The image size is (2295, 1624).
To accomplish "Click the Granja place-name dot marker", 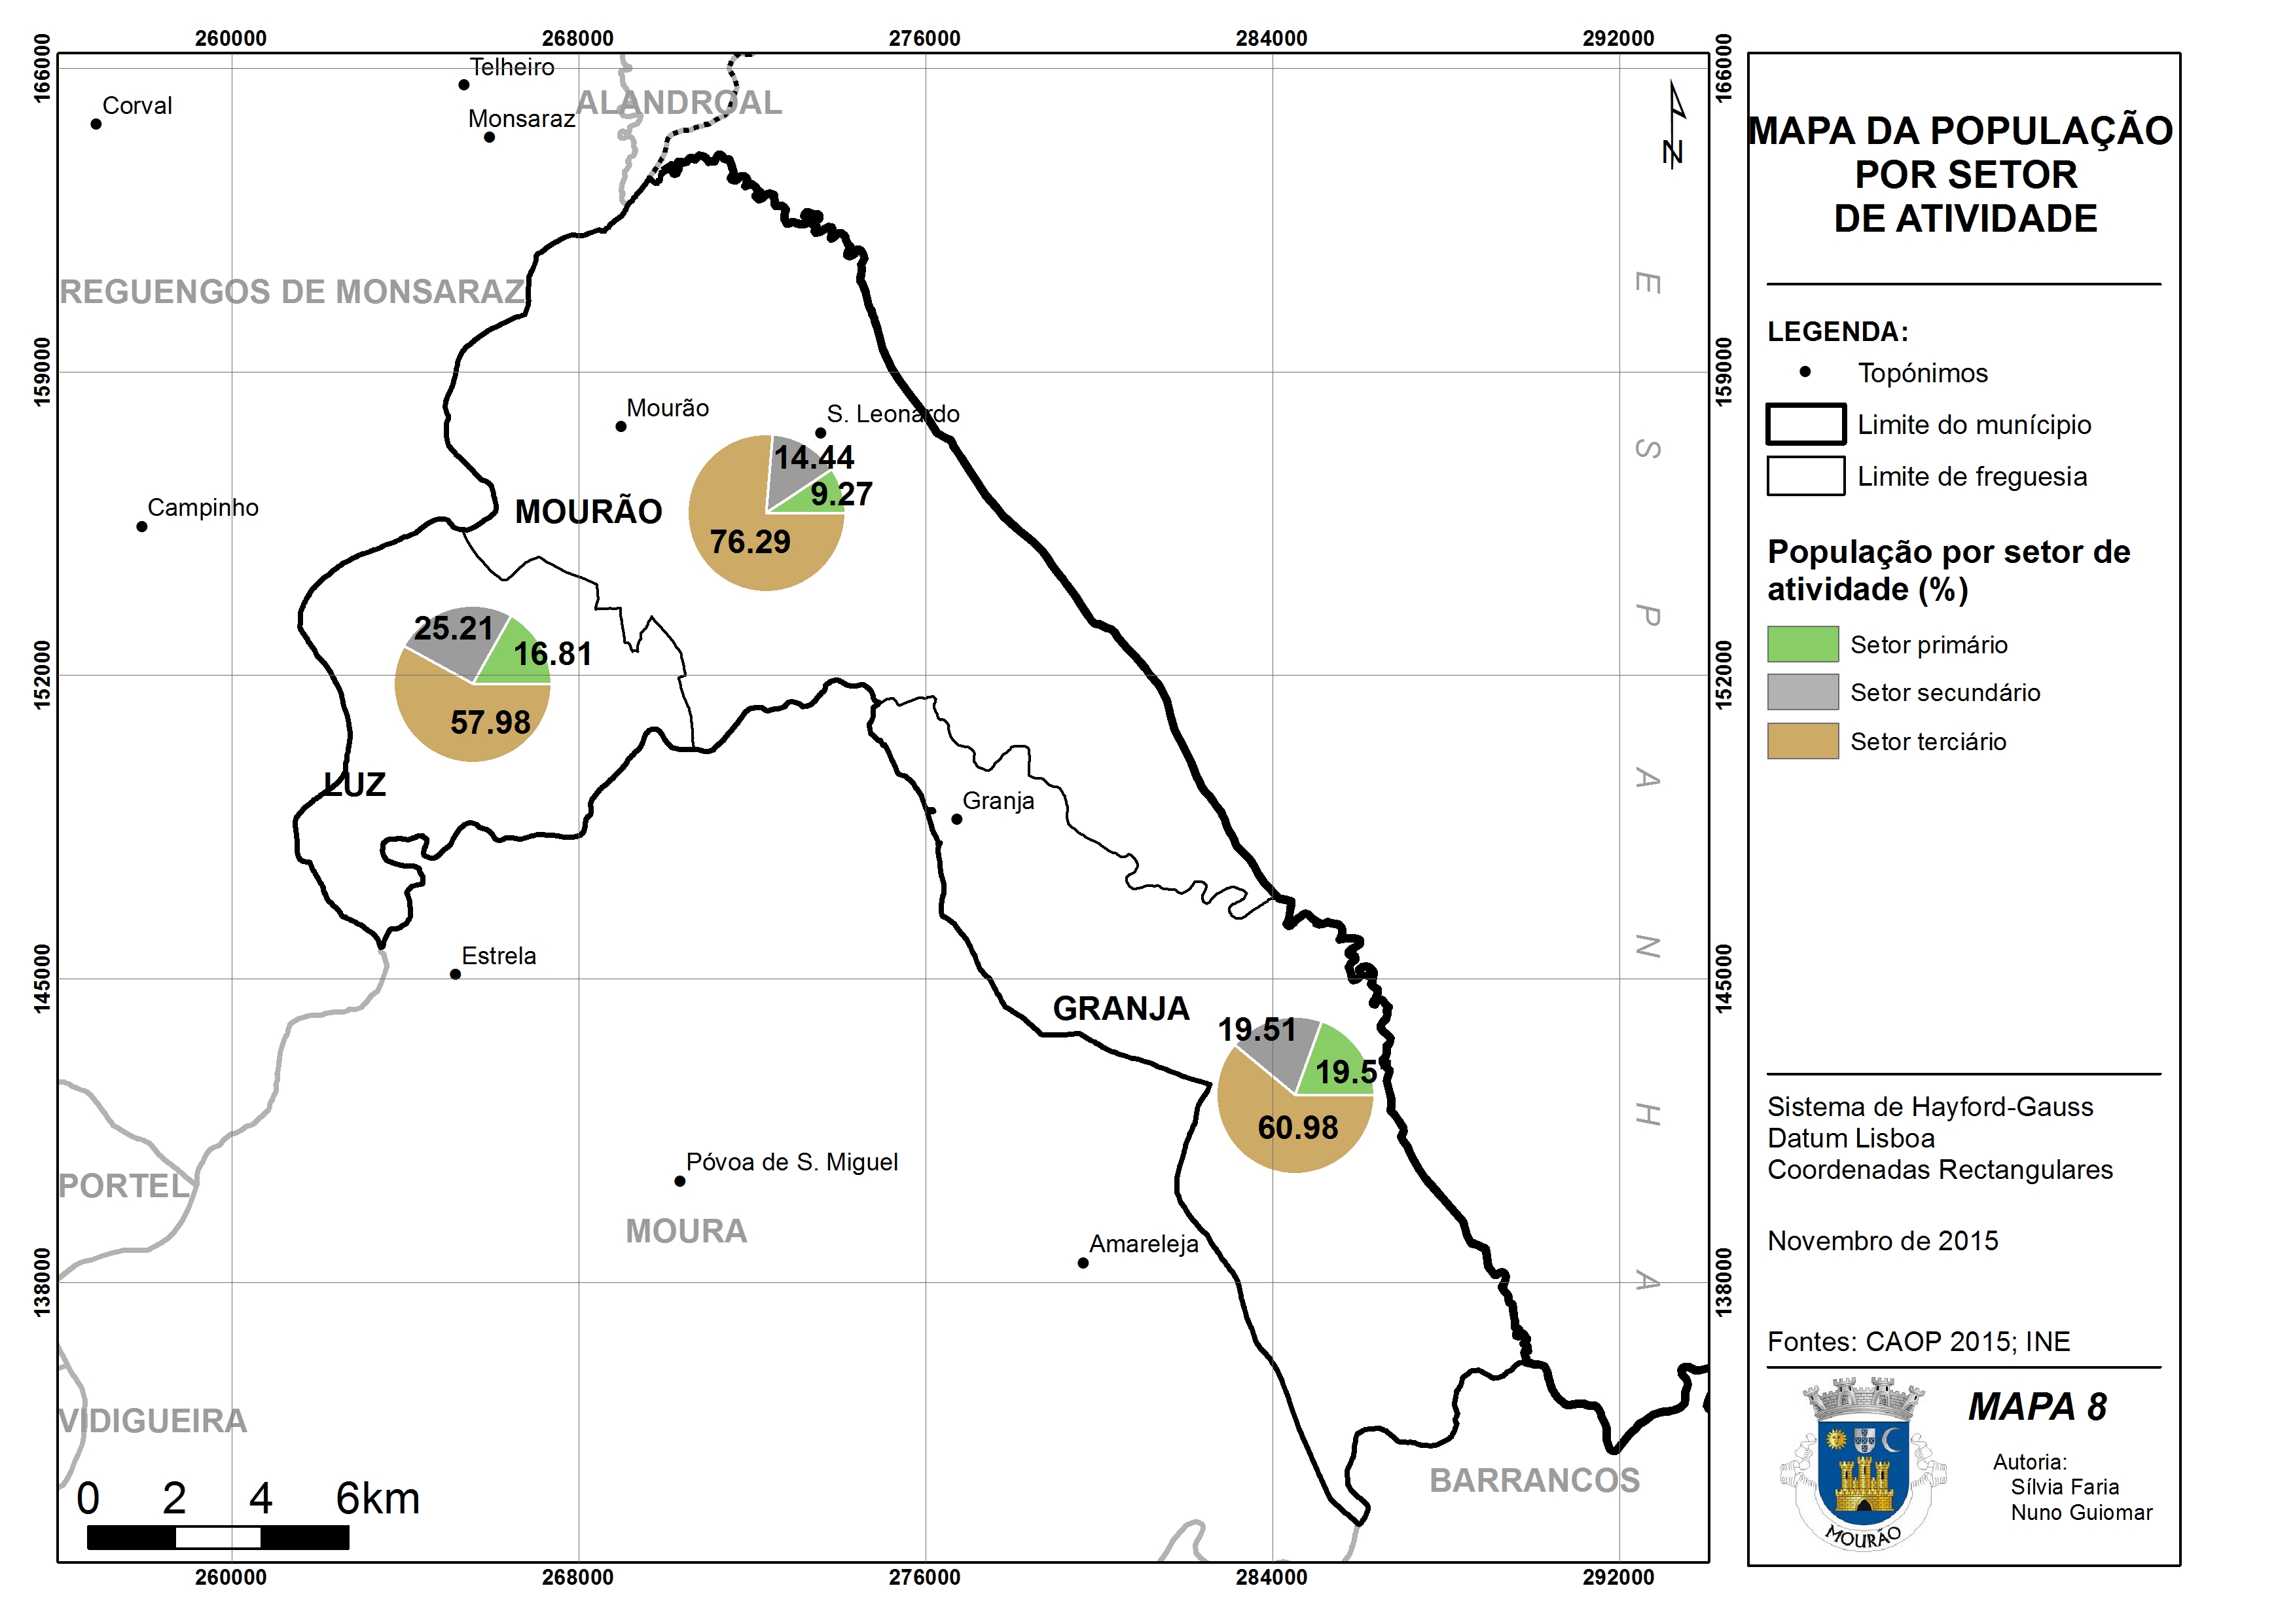I will point(956,819).
